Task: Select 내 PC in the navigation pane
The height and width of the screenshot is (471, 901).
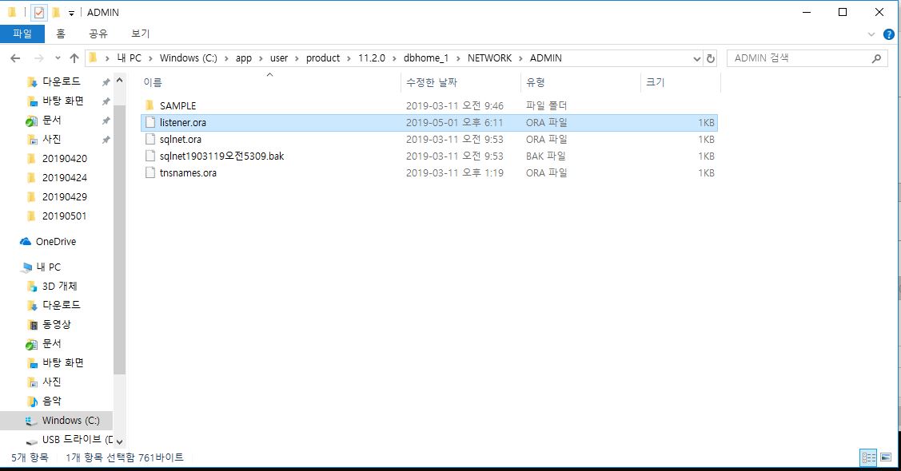Action: 48,267
